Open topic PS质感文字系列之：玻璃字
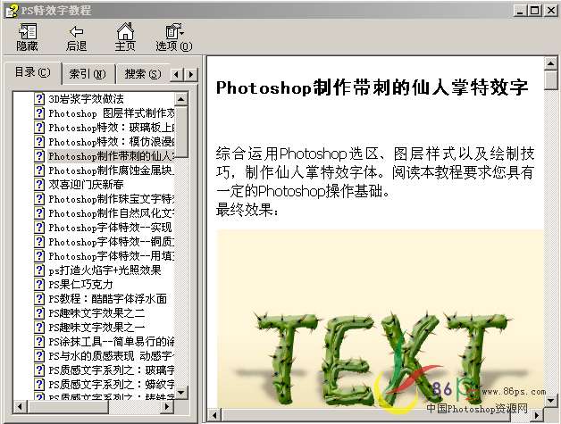This screenshot has height=424, width=561. (112, 370)
